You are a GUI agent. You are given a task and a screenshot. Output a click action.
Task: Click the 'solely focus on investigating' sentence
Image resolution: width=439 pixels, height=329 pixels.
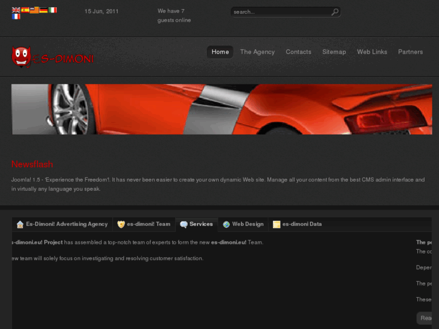coord(107,258)
